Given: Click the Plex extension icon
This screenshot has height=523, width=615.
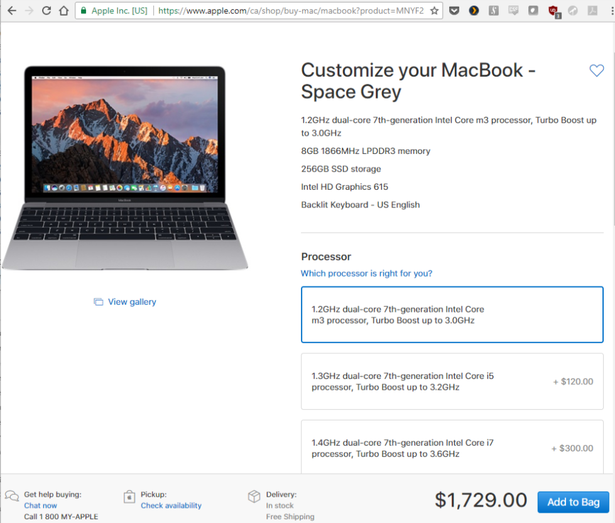Looking at the screenshot, I should 474,11.
